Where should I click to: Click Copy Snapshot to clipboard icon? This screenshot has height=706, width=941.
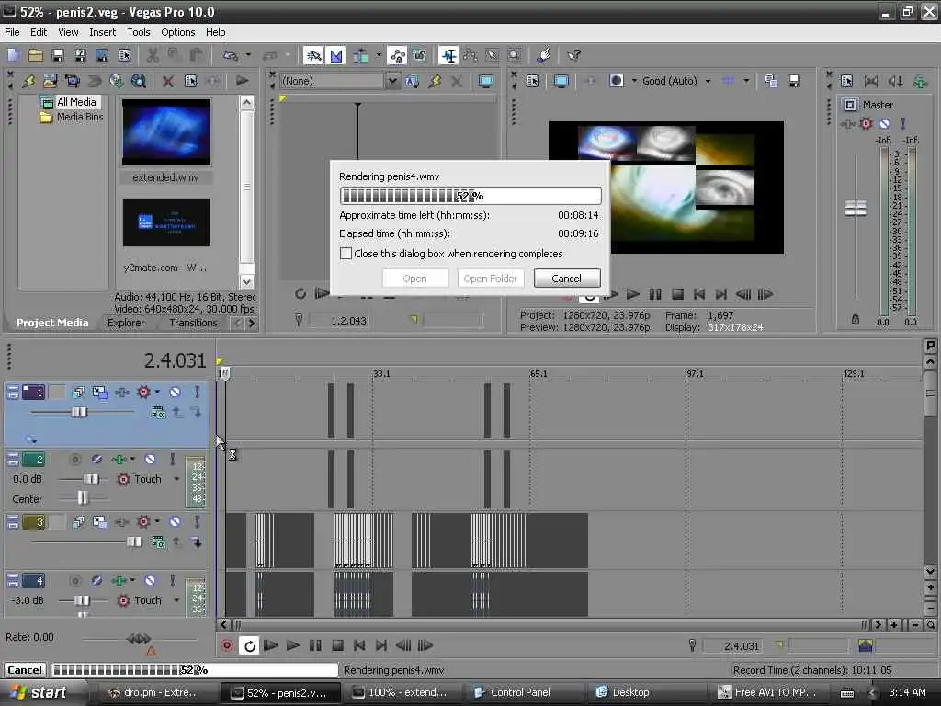[771, 81]
